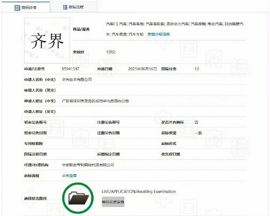The height and width of the screenshot is (216, 270).
Task: Select the trademark type value 一般
Action: (198, 133)
